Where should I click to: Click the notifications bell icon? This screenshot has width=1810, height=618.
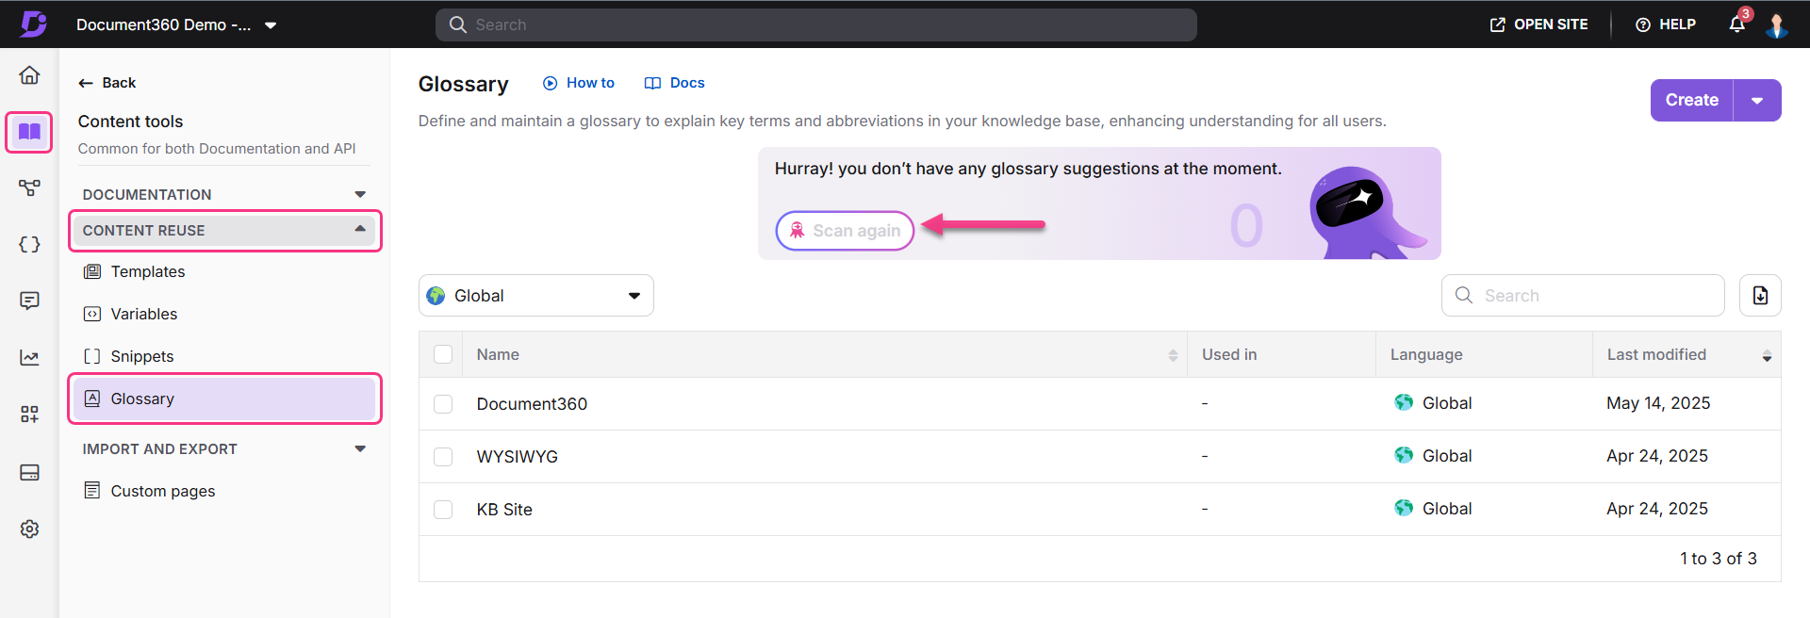click(x=1736, y=25)
